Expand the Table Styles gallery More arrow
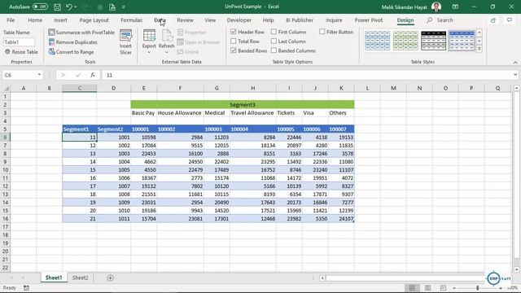The image size is (521, 293). coord(479,49)
